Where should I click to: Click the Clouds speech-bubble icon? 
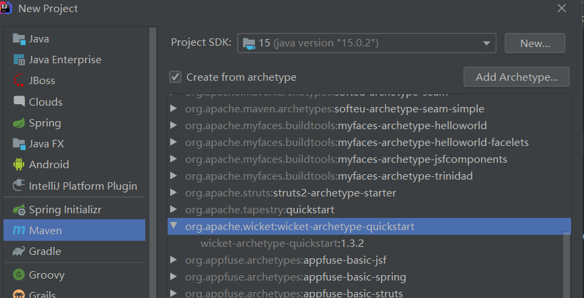(19, 102)
